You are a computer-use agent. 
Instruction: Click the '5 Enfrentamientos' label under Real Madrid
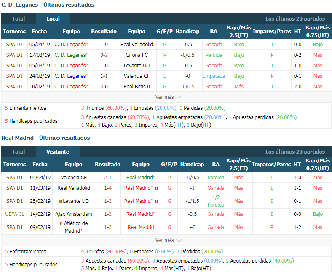(x=25, y=252)
